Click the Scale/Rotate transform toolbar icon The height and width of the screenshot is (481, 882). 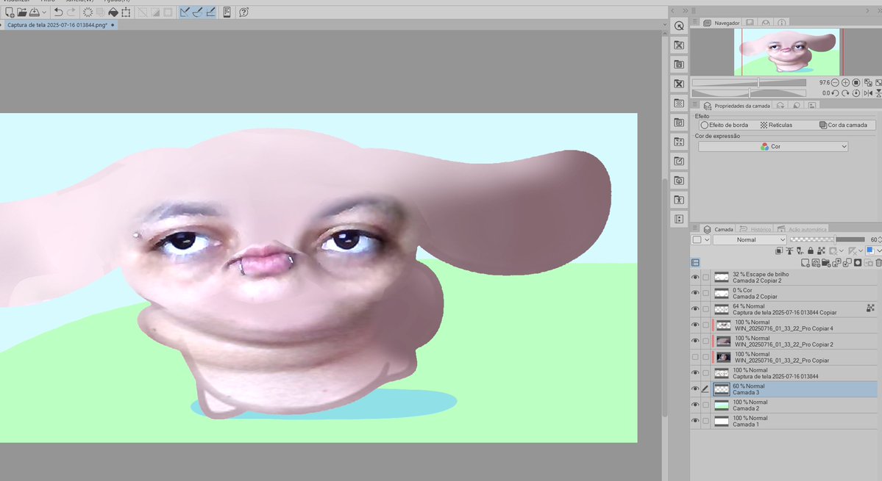(126, 12)
